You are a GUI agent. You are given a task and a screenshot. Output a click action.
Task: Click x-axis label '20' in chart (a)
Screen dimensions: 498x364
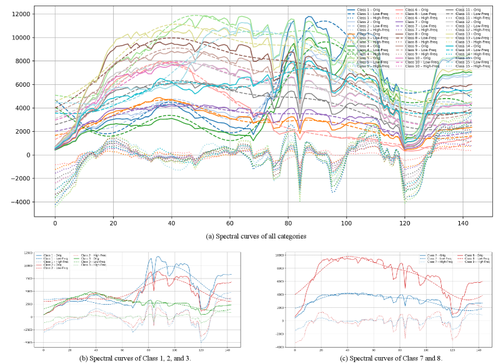(x=113, y=223)
